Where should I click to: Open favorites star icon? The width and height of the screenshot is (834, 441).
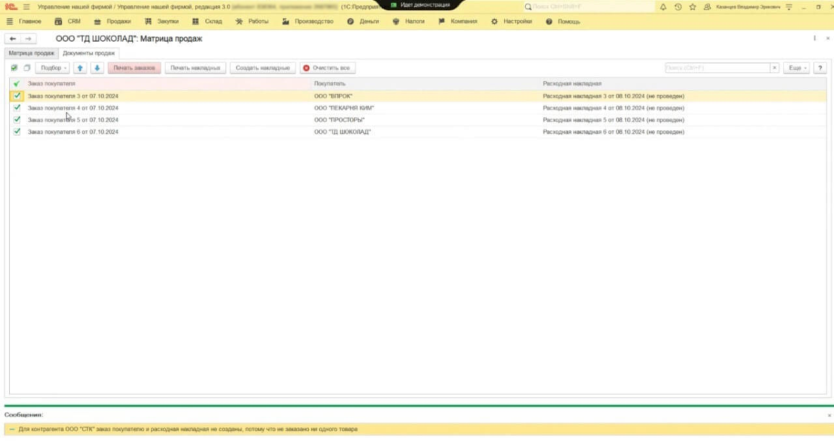(693, 7)
